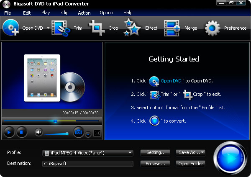Click the Save As... button
The image size is (251, 177).
point(190,153)
